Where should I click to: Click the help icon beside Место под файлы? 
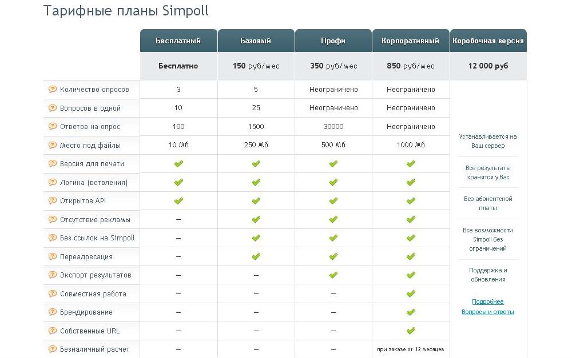click(53, 145)
